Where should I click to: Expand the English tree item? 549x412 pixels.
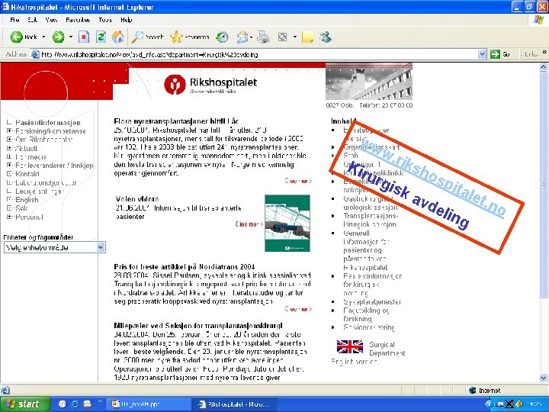coord(9,200)
